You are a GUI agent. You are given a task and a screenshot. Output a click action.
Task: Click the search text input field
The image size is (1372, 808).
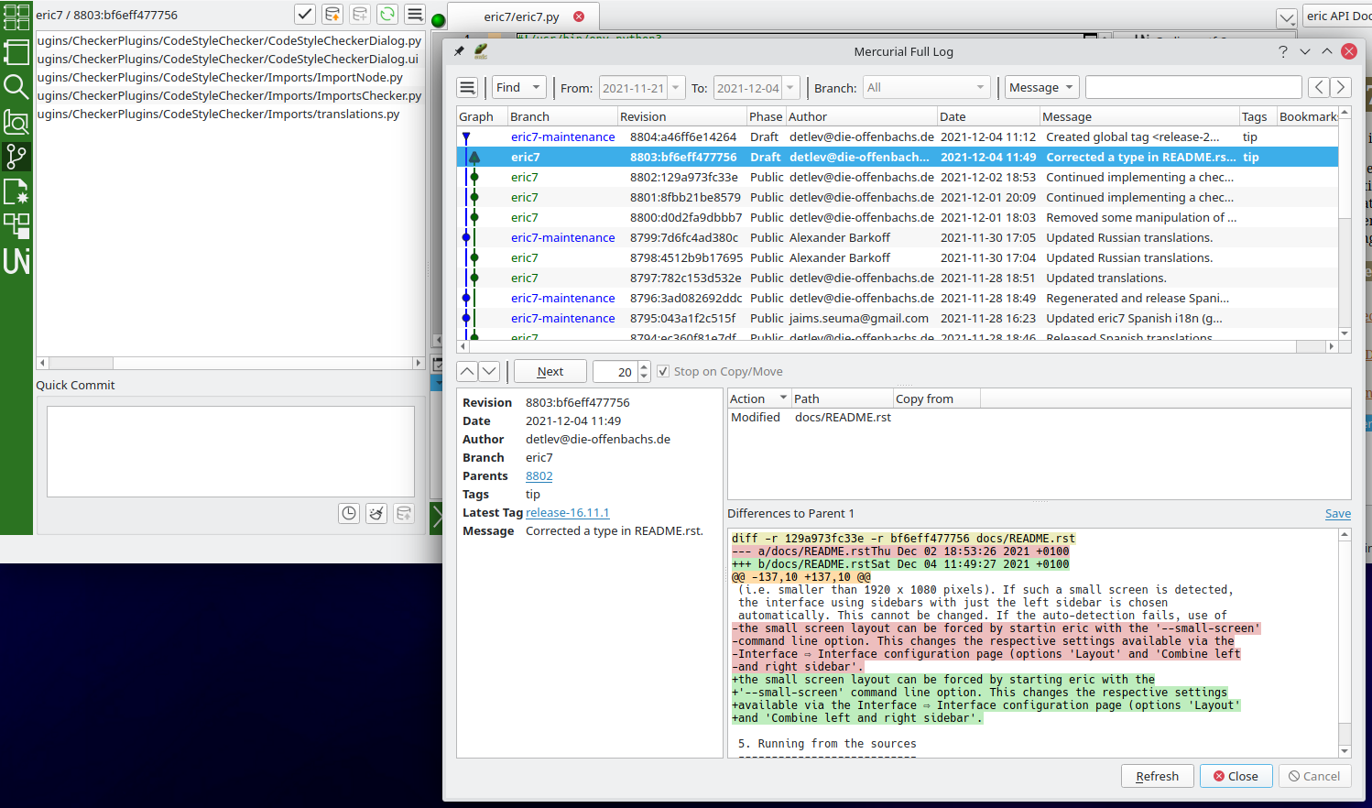(1192, 88)
